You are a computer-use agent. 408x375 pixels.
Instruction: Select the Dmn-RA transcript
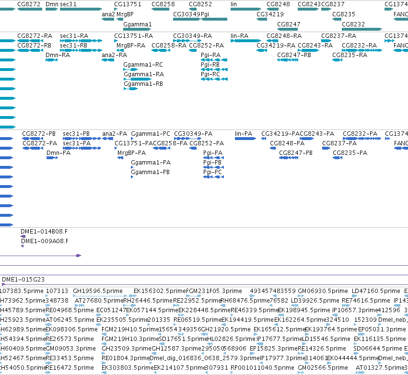click(x=52, y=60)
